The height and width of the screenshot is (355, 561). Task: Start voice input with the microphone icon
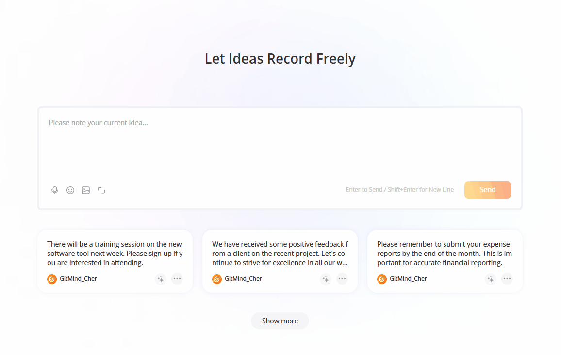54,190
